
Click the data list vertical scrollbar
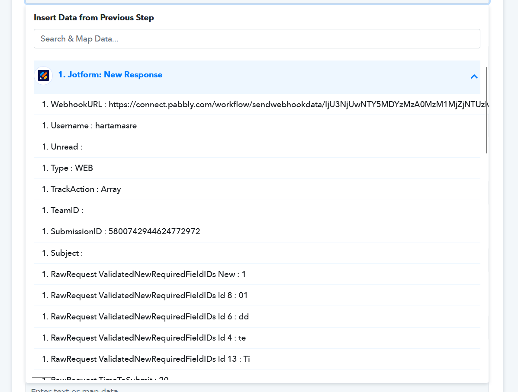486,110
